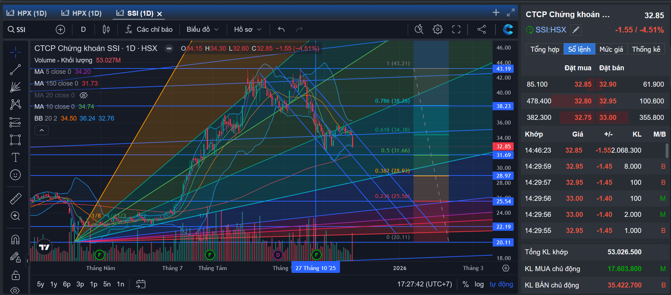
Task: Click the 27 Tháng 10 '25 date label
Action: tap(316, 268)
